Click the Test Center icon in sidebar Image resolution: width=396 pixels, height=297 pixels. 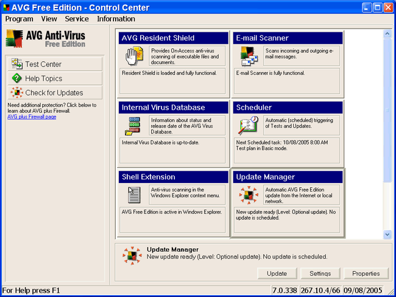(16, 64)
